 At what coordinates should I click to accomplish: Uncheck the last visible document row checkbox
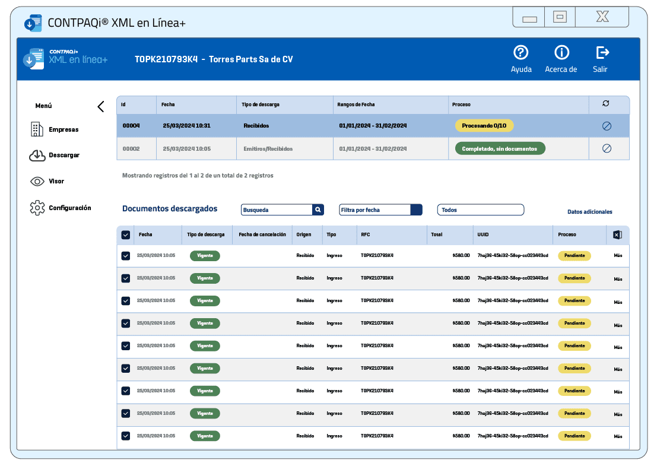pyautogui.click(x=125, y=436)
